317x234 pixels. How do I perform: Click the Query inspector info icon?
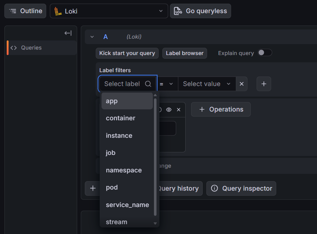coord(214,188)
